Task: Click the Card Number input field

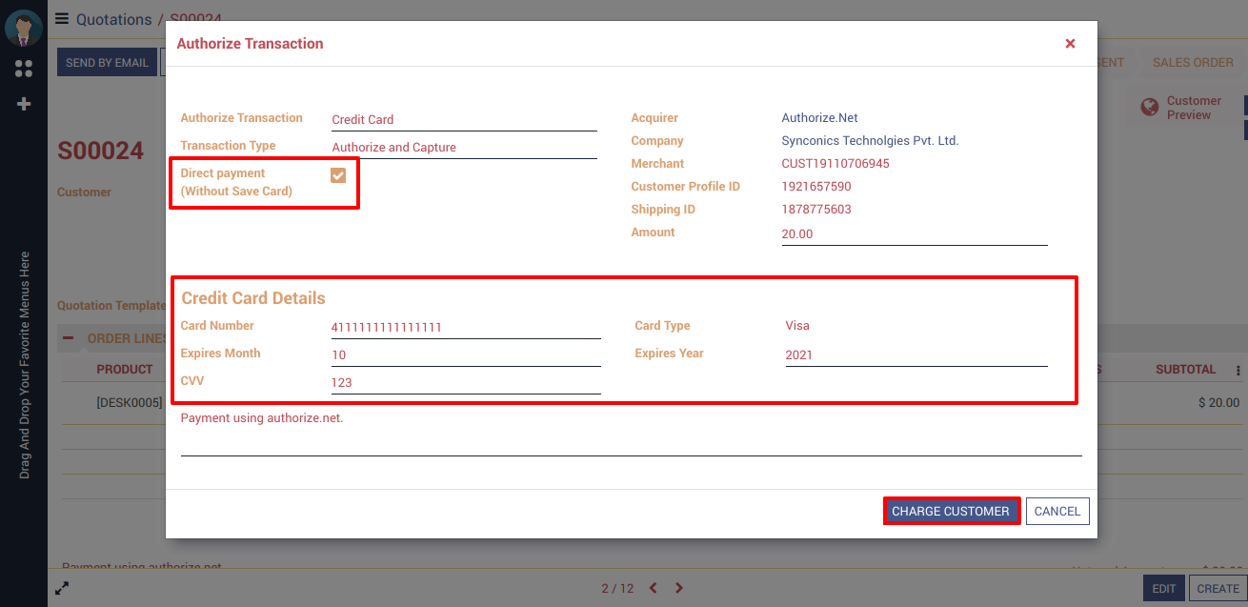Action: point(465,328)
